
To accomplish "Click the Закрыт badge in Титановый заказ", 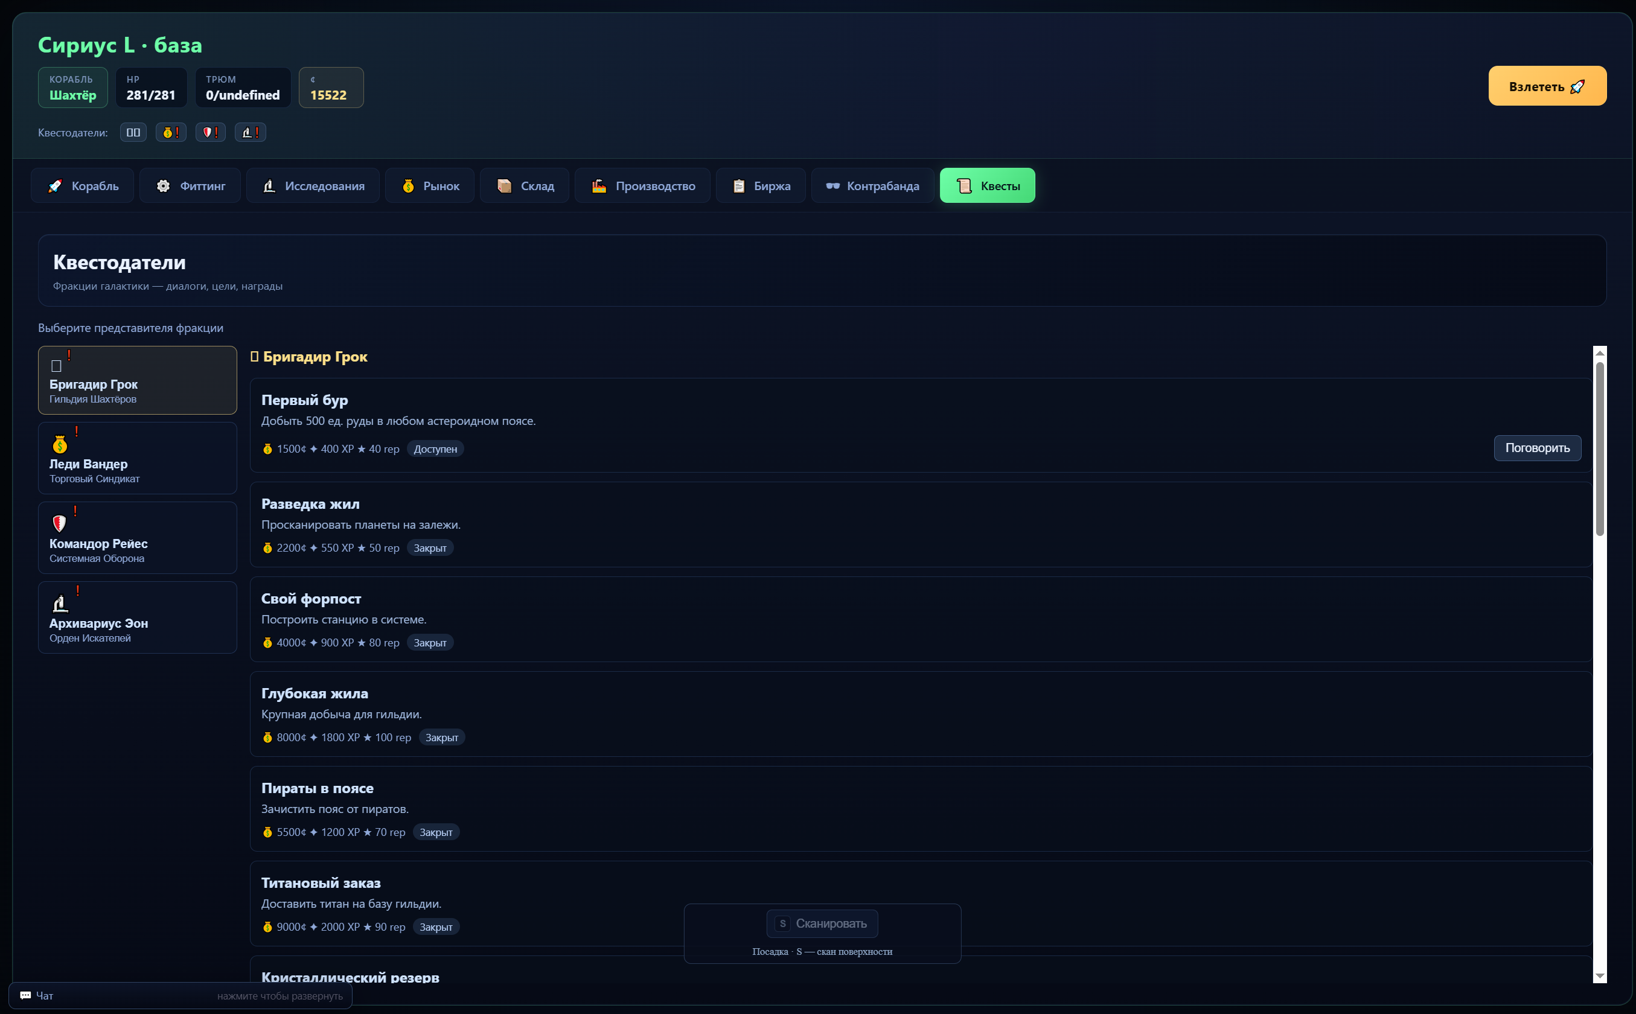I will pos(436,928).
